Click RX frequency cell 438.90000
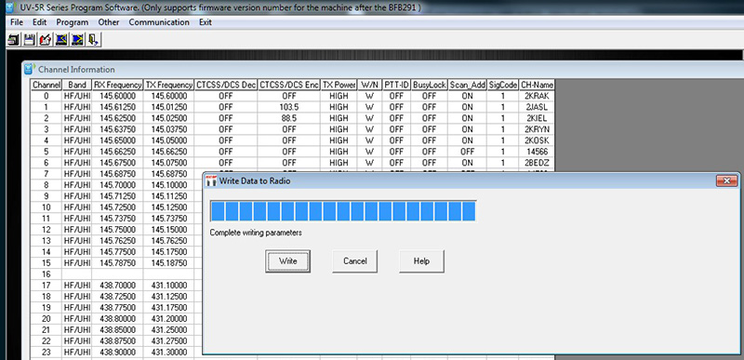 coord(117,353)
